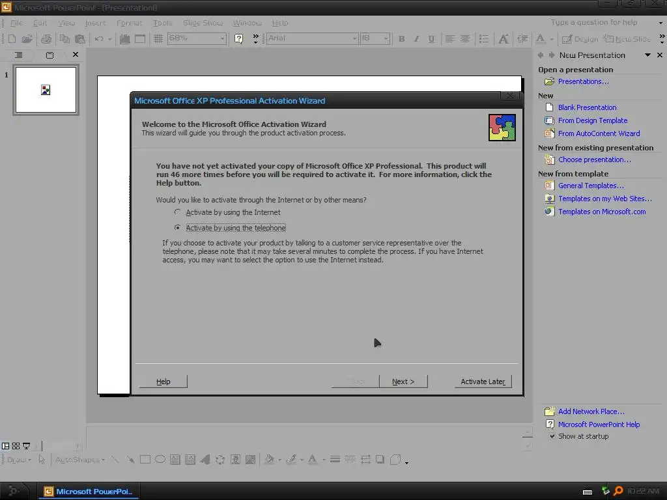Click the Increase Font Size icon
The width and height of the screenshot is (667, 500).
tap(504, 38)
